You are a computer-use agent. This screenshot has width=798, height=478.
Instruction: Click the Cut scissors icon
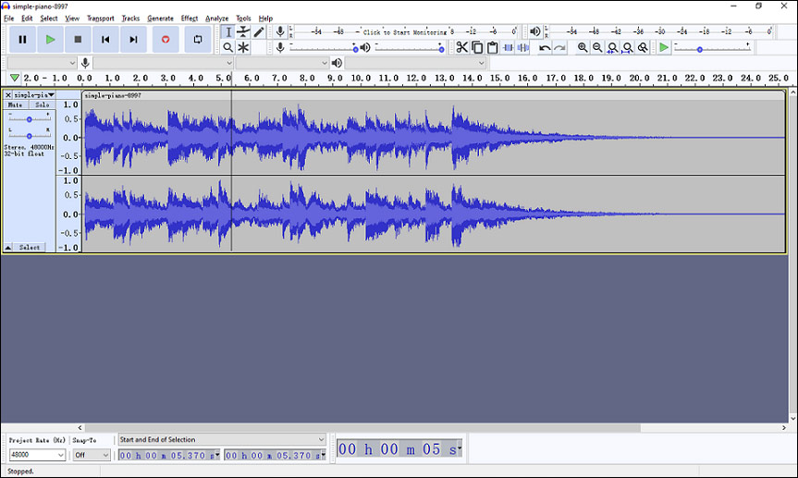(461, 47)
